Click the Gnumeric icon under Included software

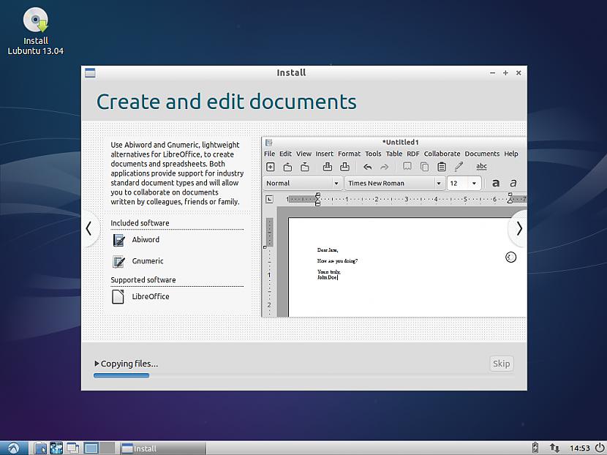click(x=118, y=261)
